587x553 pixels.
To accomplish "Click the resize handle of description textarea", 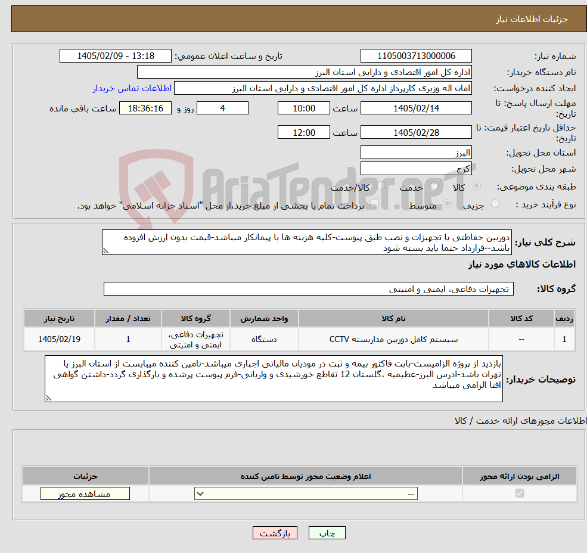I will point(105,251).
